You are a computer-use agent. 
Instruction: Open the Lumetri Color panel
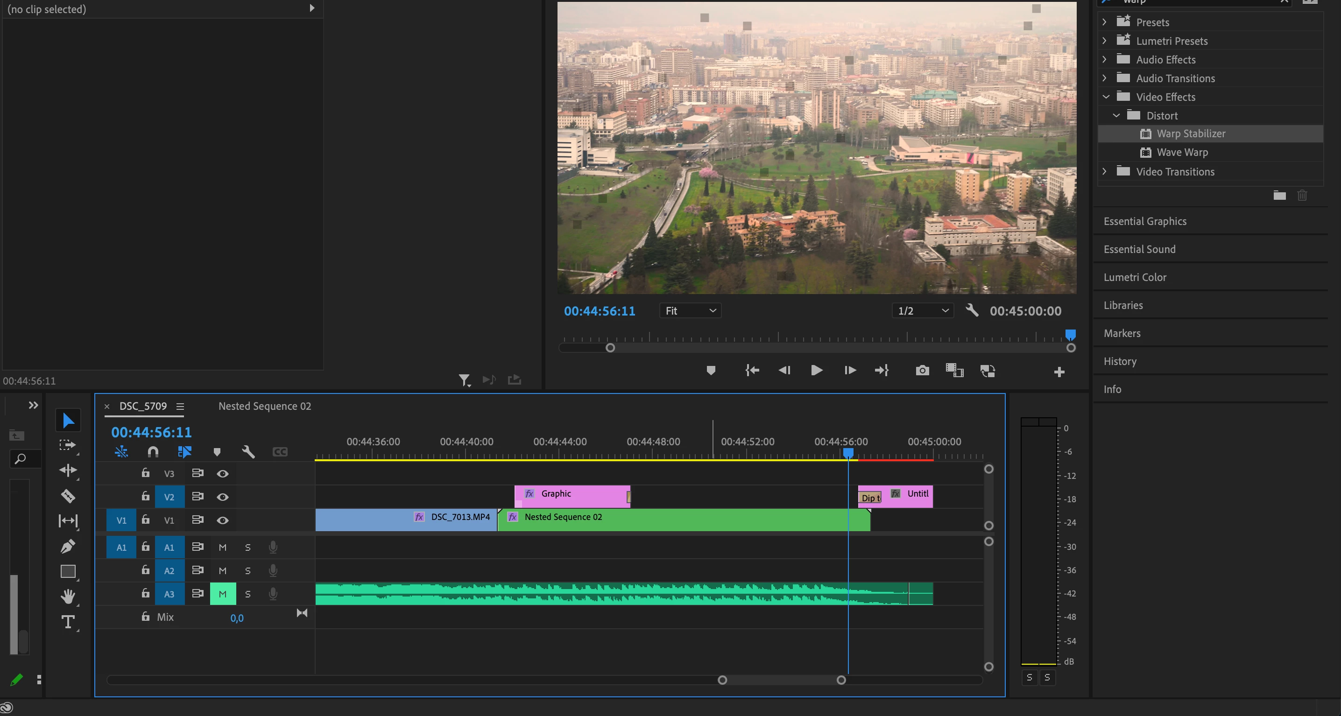tap(1135, 277)
